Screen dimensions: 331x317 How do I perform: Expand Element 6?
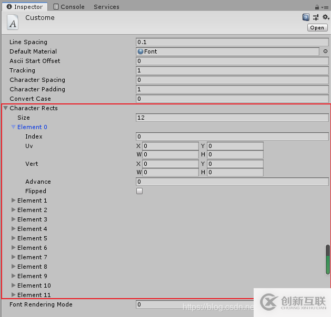coord(13,248)
